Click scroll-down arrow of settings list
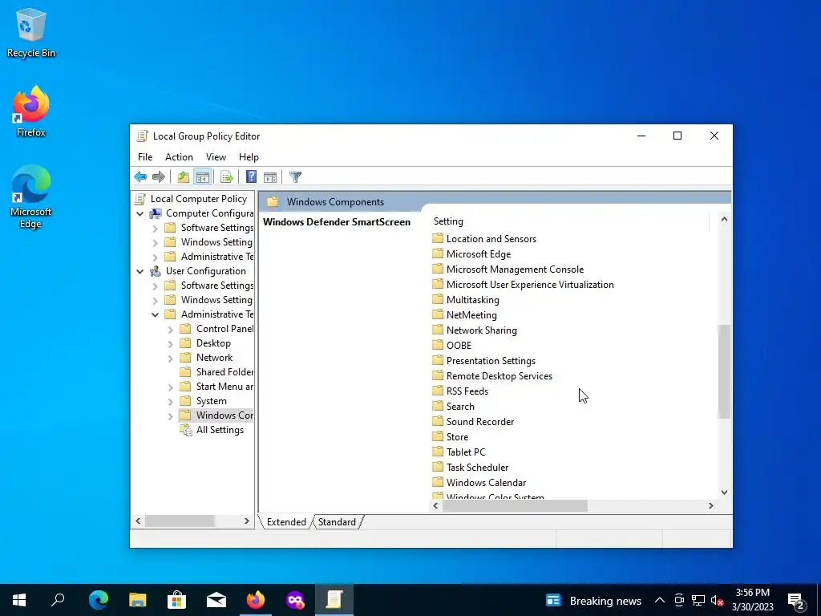Viewport: 821px width, 616px height. pos(724,492)
